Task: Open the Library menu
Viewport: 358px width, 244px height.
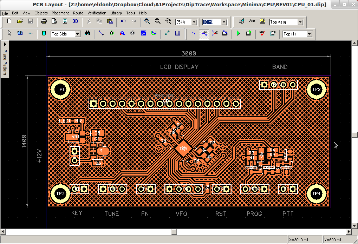Action: click(116, 13)
